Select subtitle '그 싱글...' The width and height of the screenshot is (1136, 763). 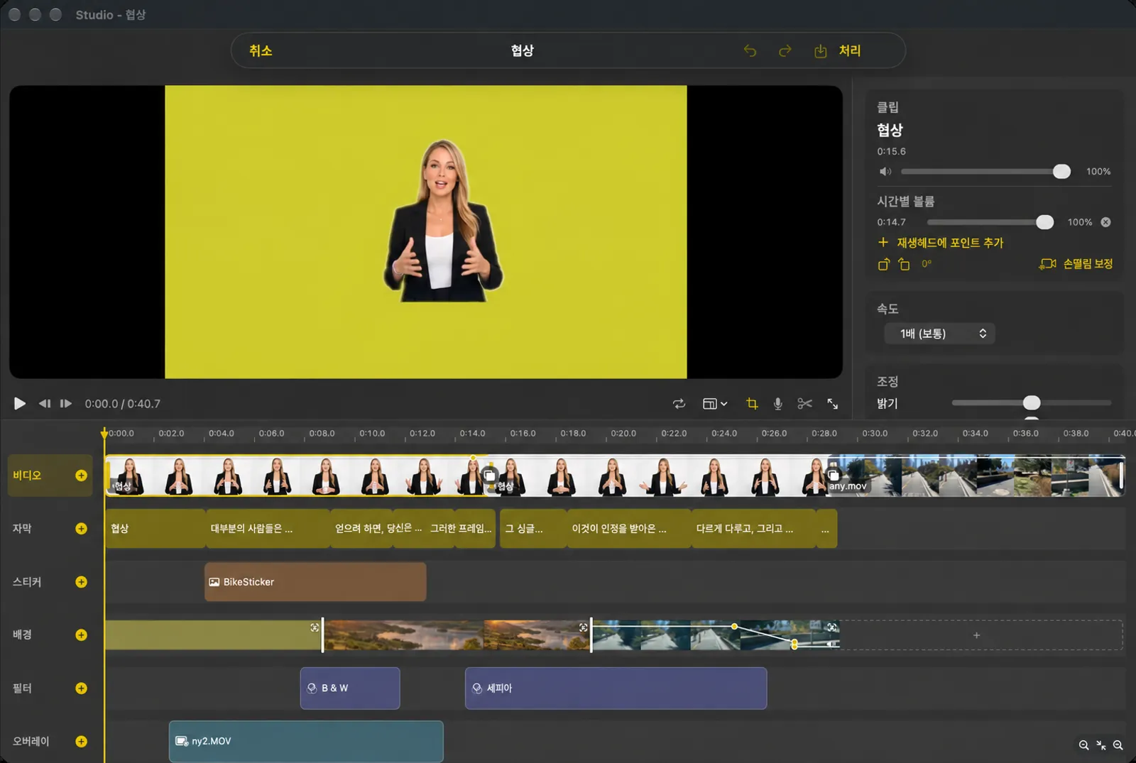pyautogui.click(x=533, y=529)
